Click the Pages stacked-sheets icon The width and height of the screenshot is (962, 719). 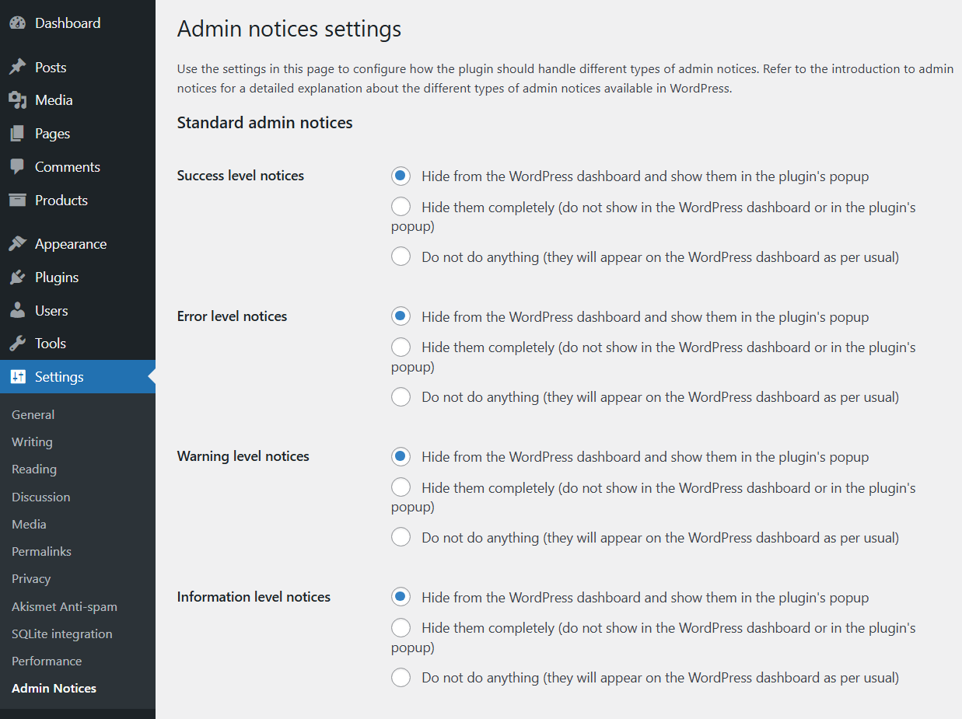[17, 134]
